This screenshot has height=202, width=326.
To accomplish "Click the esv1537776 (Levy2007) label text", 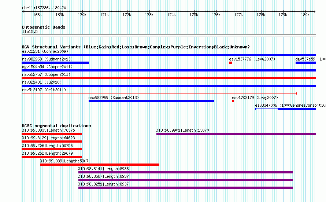I will 252,59.
